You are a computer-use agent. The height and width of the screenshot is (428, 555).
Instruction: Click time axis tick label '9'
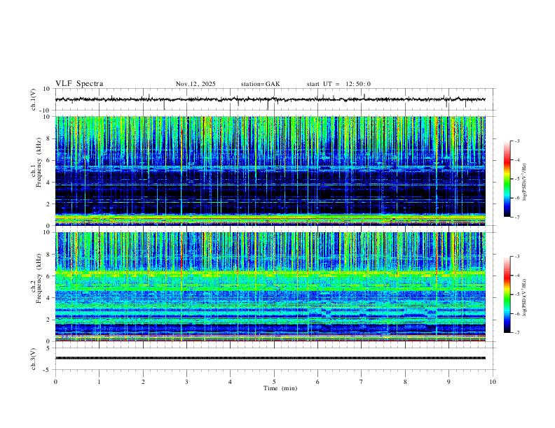point(448,382)
